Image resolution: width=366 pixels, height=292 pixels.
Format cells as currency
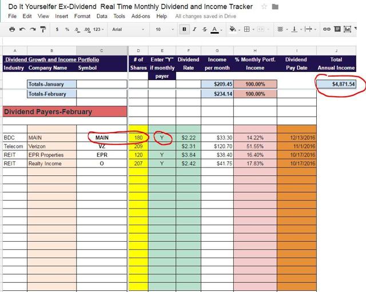[57, 29]
